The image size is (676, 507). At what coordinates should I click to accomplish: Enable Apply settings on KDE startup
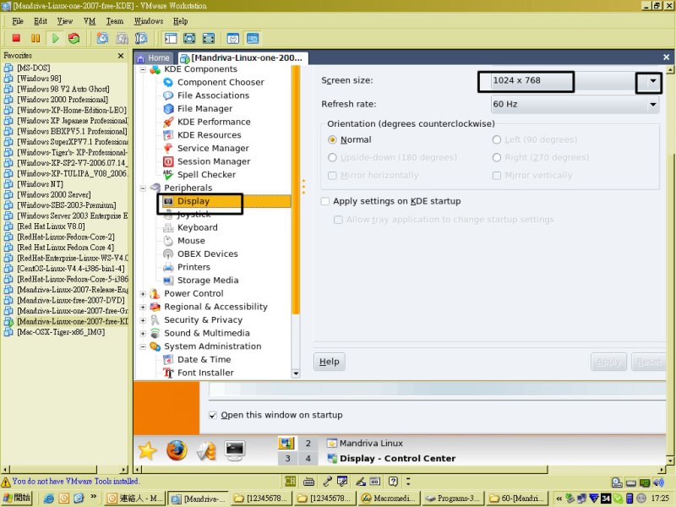coord(325,201)
